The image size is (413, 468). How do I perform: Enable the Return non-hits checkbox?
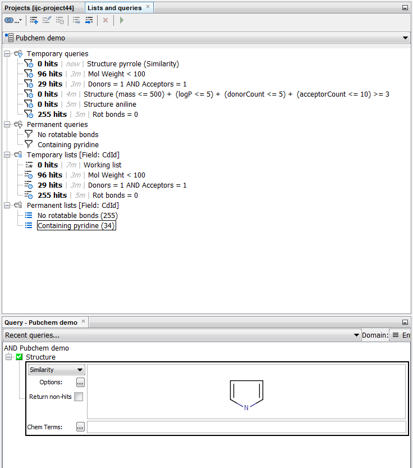79,397
